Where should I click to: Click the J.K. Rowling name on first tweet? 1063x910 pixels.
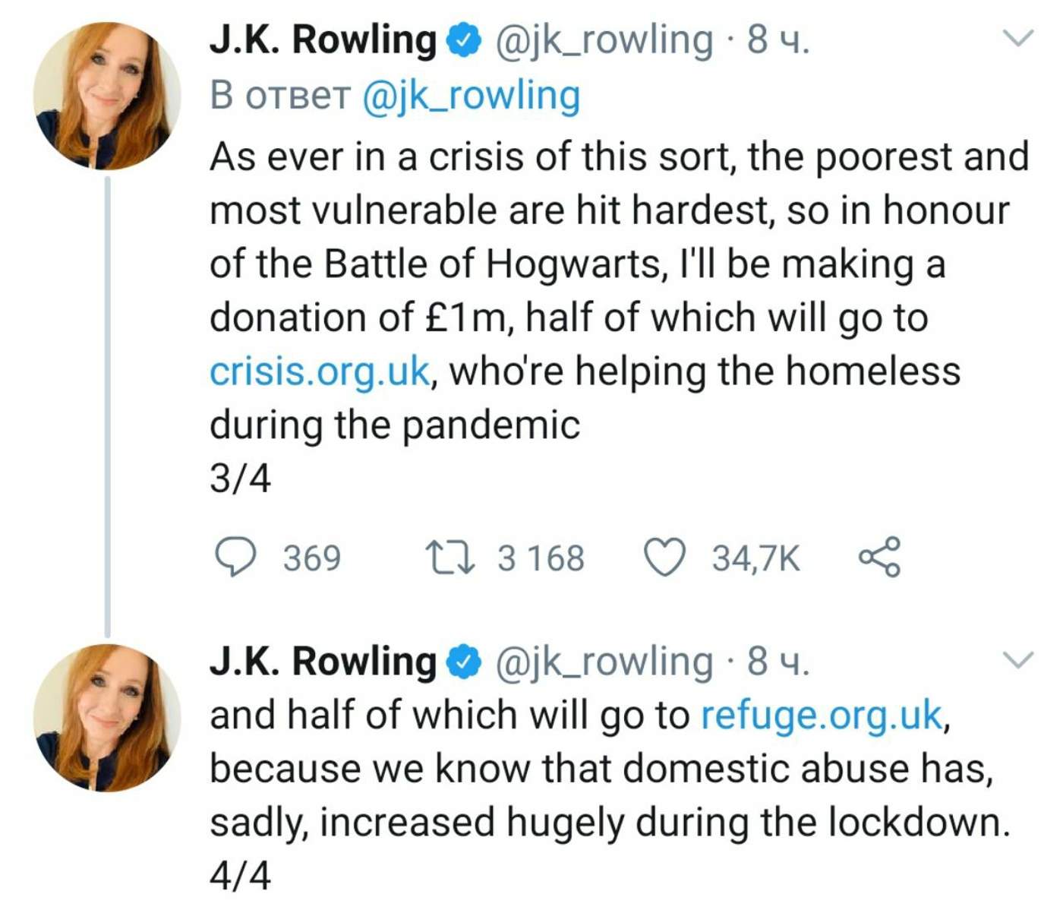click(x=323, y=41)
